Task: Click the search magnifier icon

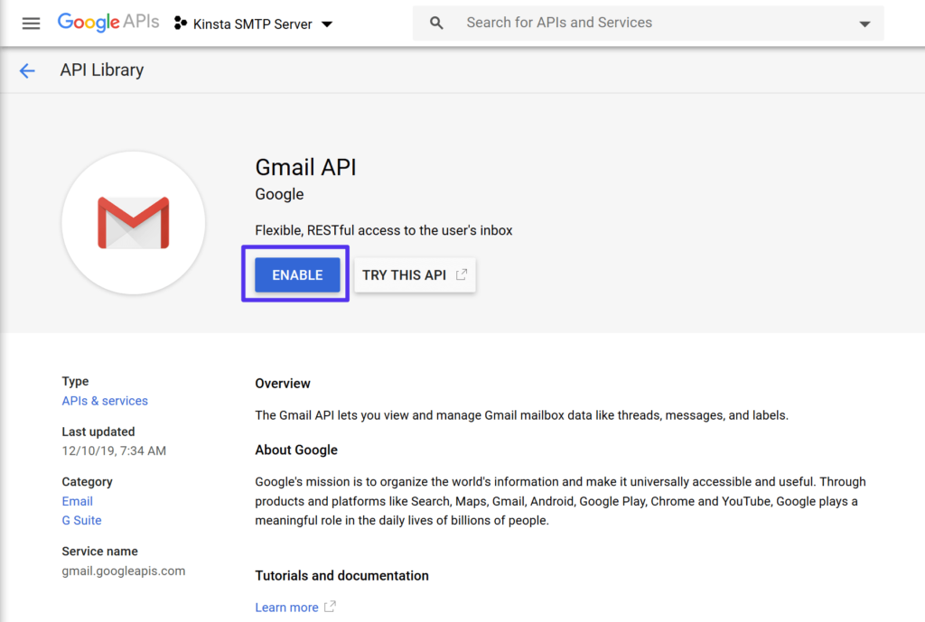Action: (x=436, y=23)
